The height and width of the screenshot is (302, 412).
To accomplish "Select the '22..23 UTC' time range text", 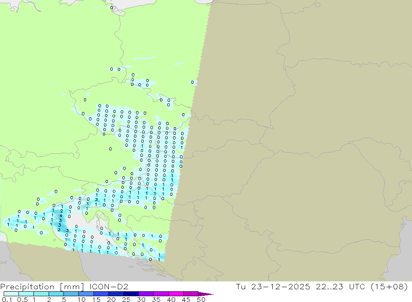I will pos(341,286).
